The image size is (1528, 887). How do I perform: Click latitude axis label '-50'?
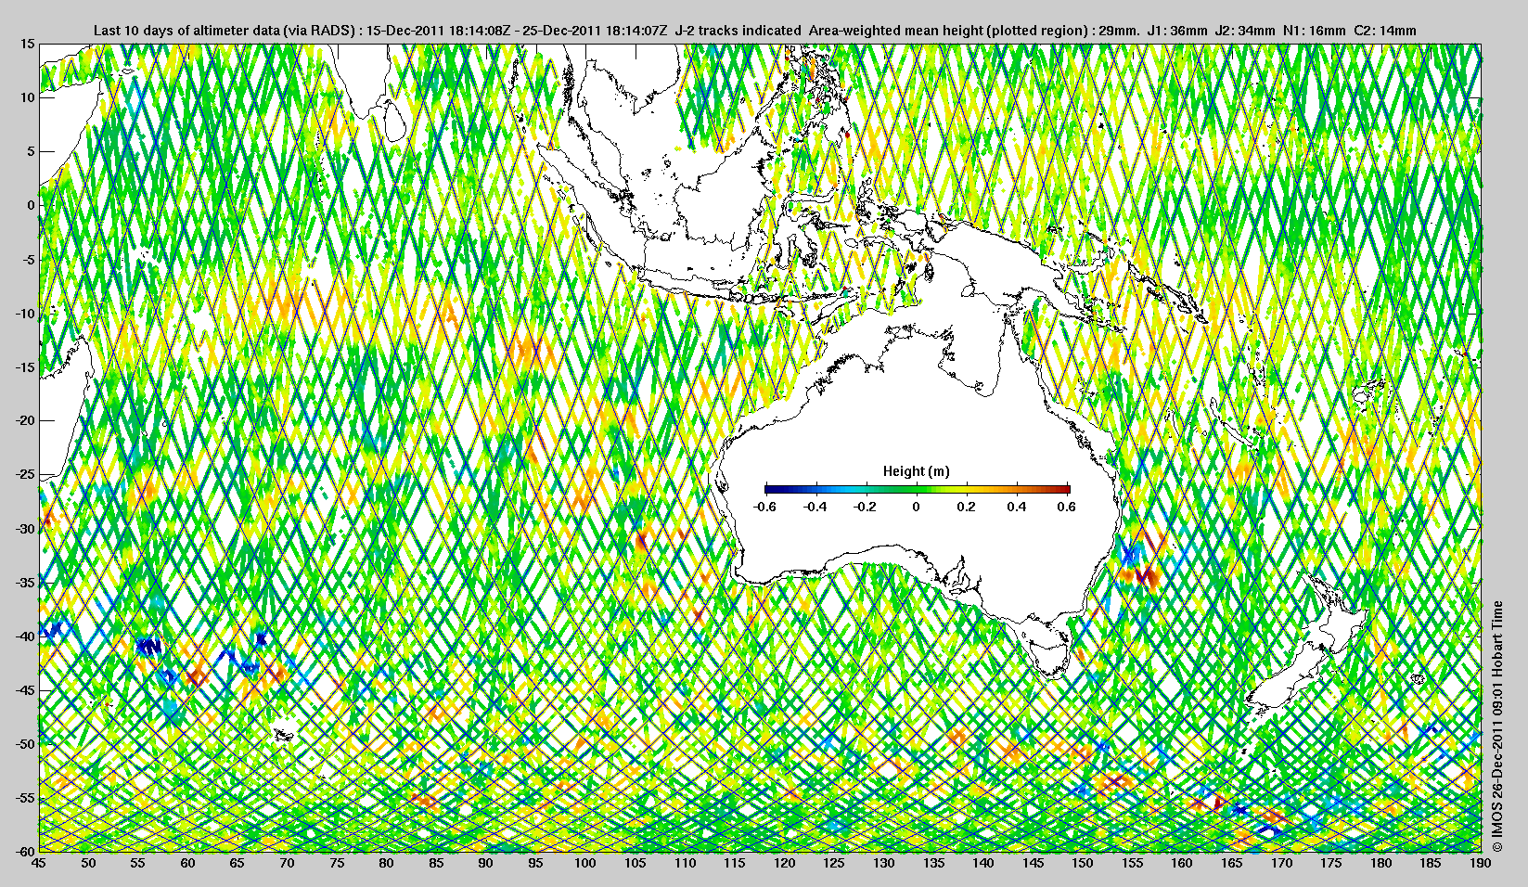pos(25,744)
